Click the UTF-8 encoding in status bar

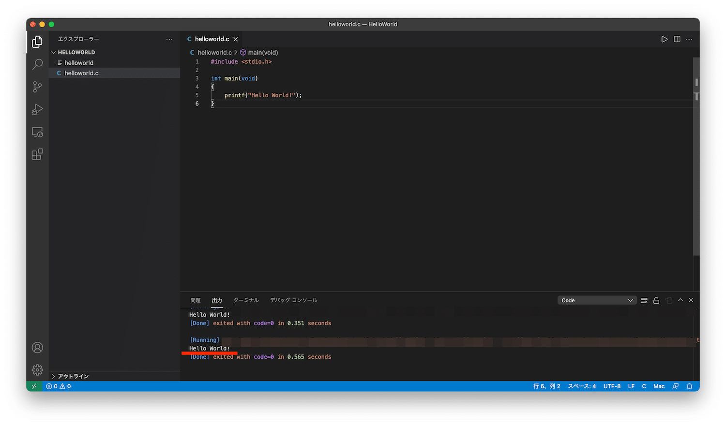click(x=612, y=386)
